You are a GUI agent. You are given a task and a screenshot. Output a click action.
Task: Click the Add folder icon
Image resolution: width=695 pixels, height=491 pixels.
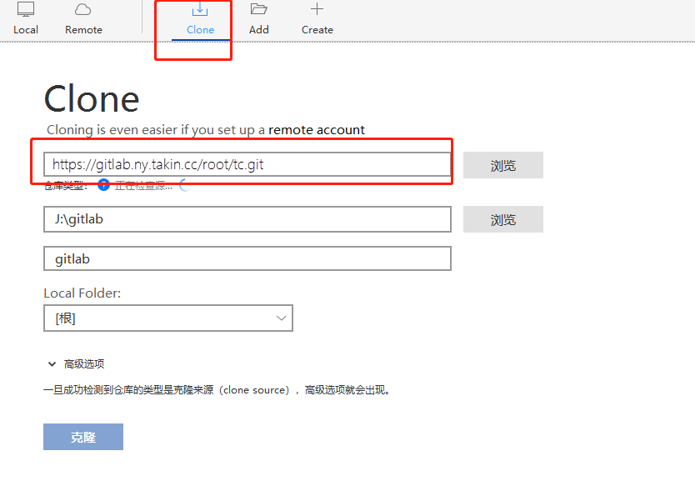click(x=258, y=11)
